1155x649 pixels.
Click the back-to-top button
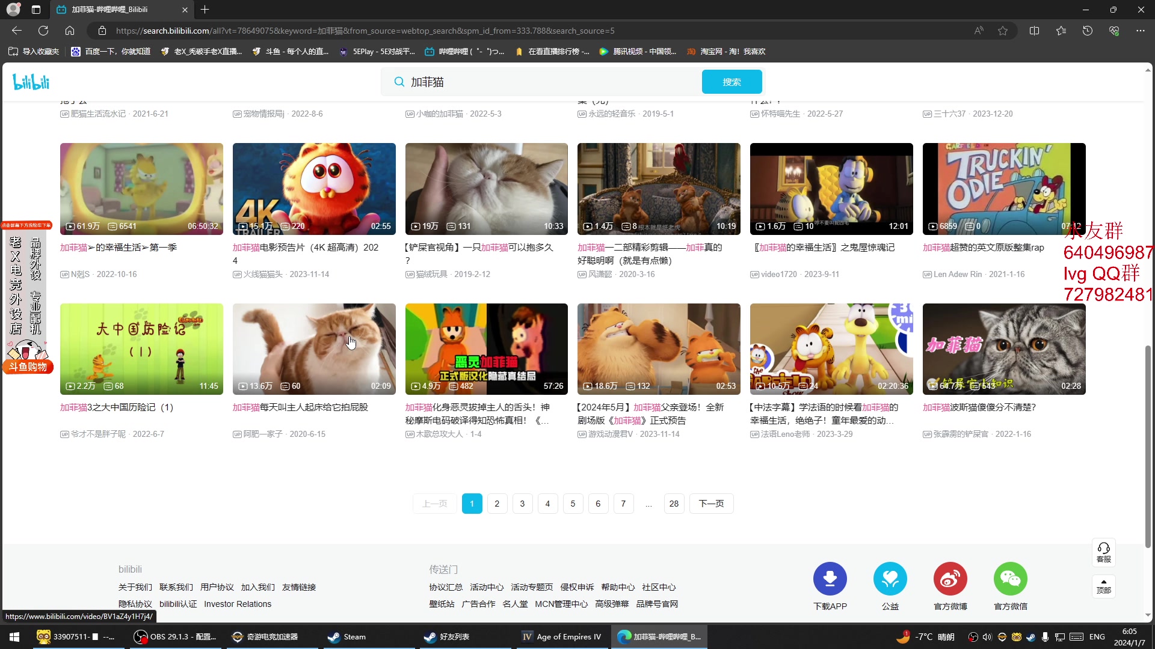[1103, 586]
